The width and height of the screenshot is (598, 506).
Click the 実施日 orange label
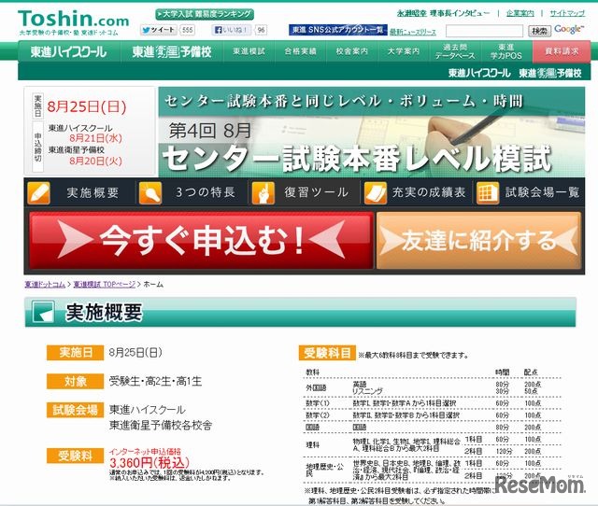[75, 353]
